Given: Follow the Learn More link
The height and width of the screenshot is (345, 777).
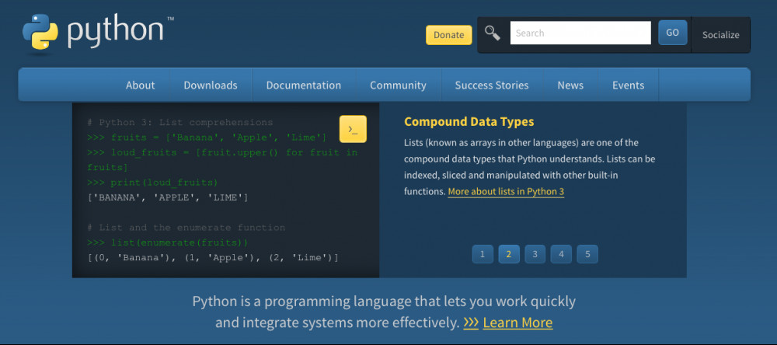Looking at the screenshot, I should tap(517, 322).
